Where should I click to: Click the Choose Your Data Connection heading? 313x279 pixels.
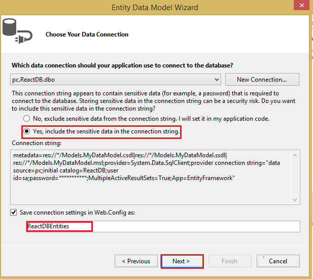87,34
